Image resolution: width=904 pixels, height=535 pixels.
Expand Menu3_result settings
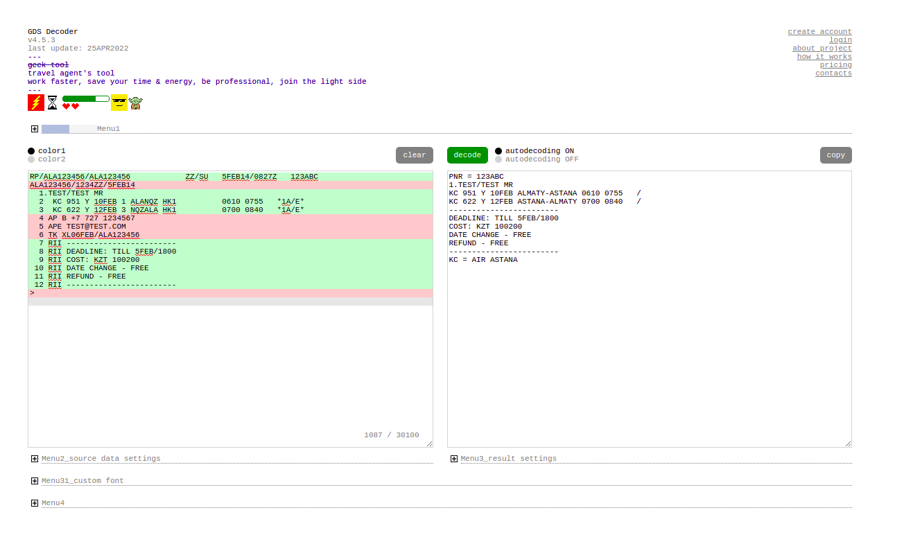pyautogui.click(x=454, y=458)
